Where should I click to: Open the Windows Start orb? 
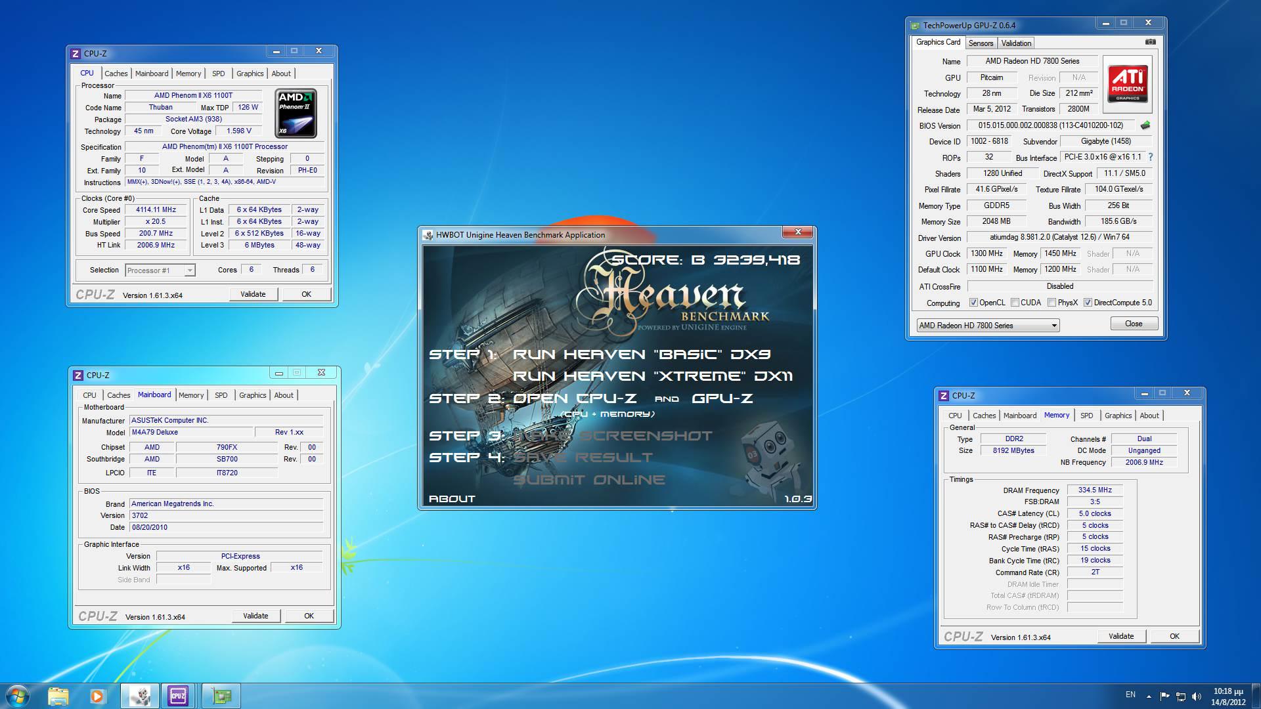(x=18, y=696)
